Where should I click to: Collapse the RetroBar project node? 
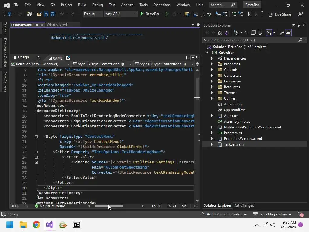click(x=207, y=53)
